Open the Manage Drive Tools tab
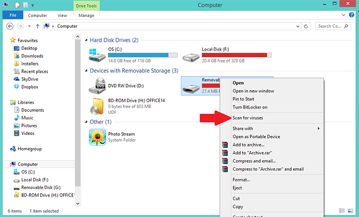This screenshot has height=217, width=359. pyautogui.click(x=86, y=15)
